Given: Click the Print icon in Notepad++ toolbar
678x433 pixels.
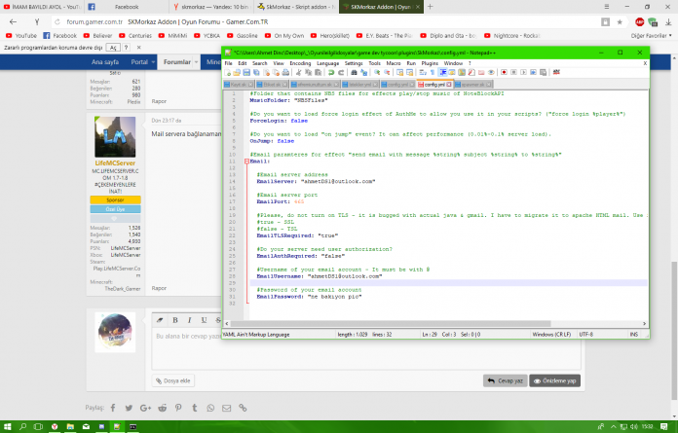Looking at the screenshot, I should [x=285, y=73].
